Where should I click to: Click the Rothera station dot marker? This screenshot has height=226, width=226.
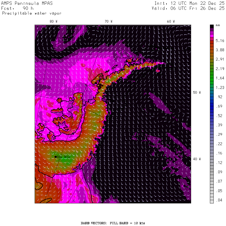(x=96, y=83)
